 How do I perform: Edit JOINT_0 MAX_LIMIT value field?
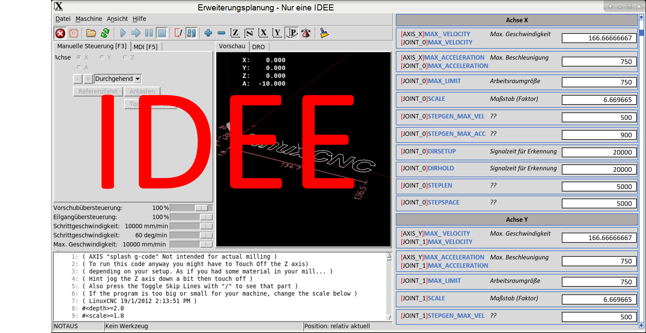(599, 82)
